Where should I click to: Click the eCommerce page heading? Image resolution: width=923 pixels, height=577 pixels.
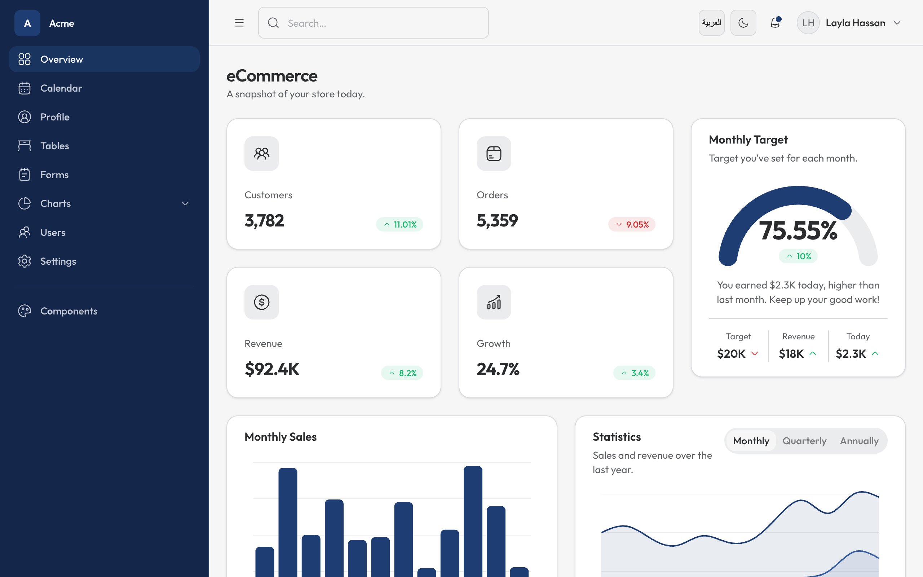[272, 76]
